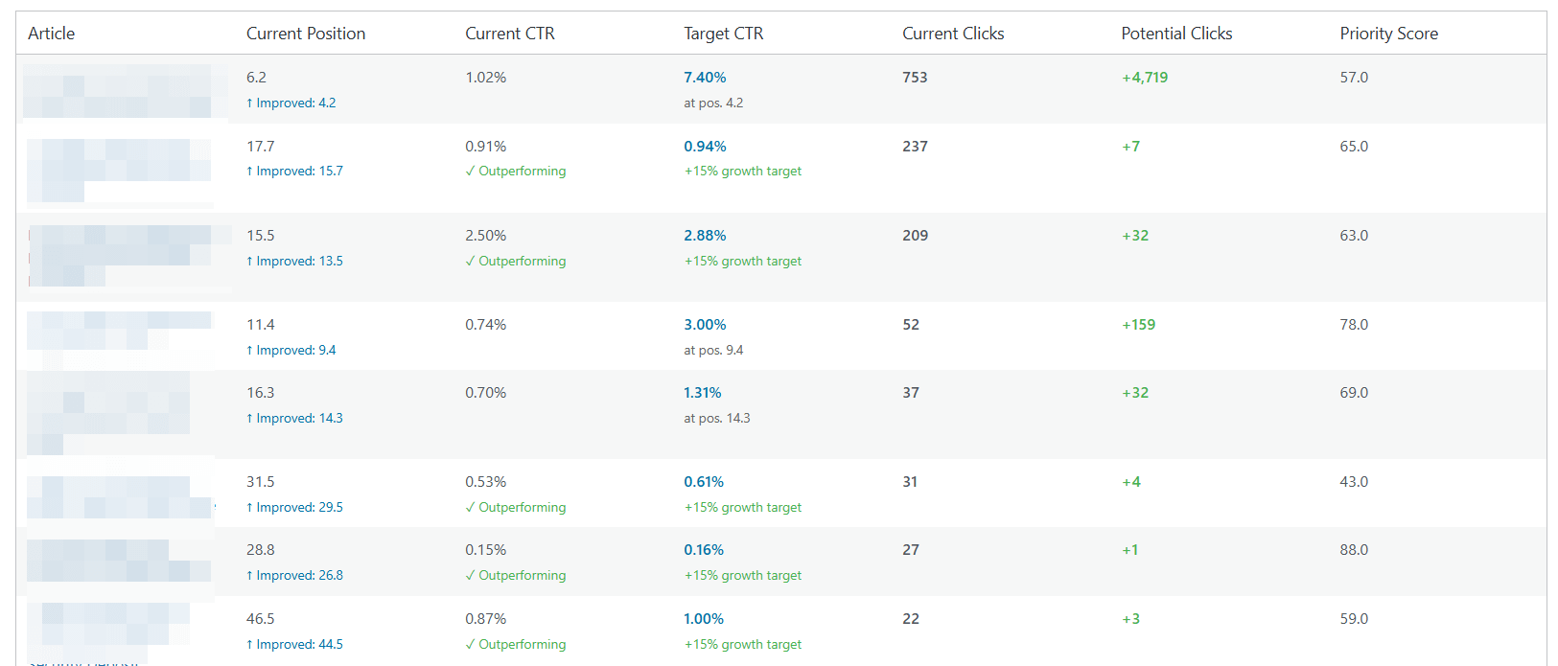Click the up arrow beside "Improved: 13.5"
The width and height of the screenshot is (1558, 666).
(249, 261)
